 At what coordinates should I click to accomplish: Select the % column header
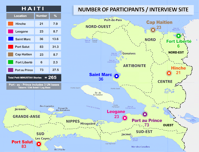(55, 16)
